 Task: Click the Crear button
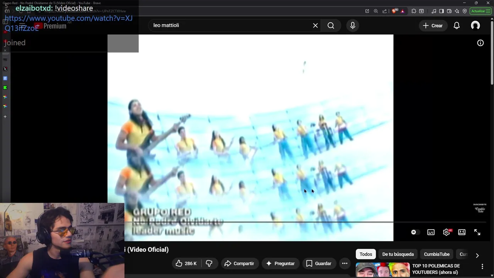coord(433,25)
